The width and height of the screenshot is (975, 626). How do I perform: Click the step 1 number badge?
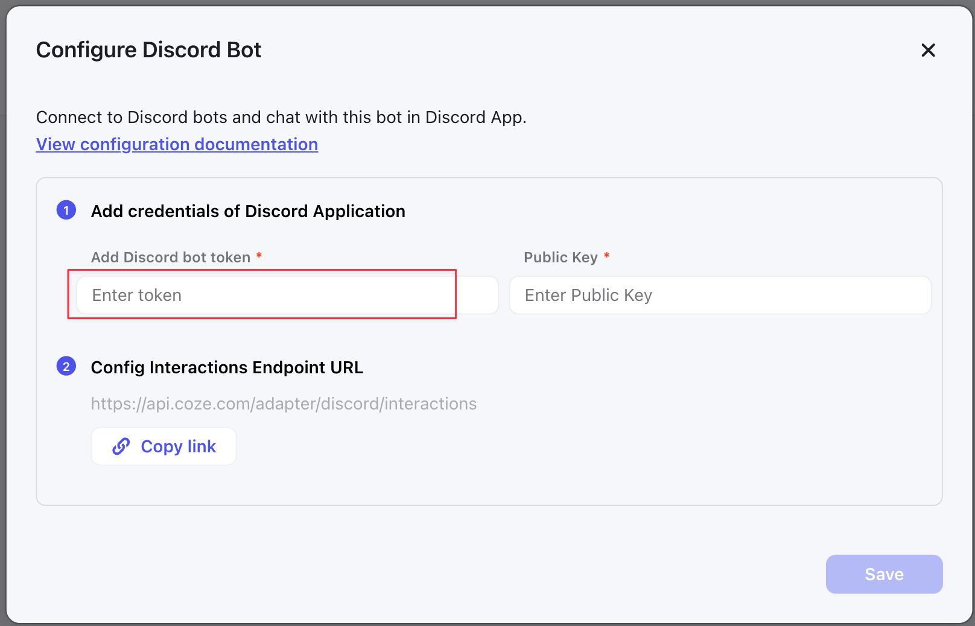click(66, 210)
